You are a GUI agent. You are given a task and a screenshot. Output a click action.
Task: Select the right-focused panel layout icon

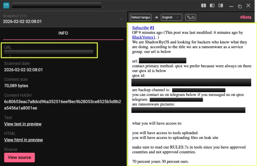[221, 6]
